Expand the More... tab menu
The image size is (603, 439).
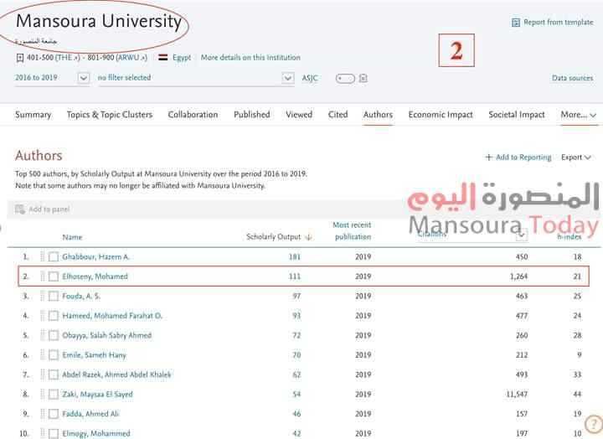pos(579,115)
